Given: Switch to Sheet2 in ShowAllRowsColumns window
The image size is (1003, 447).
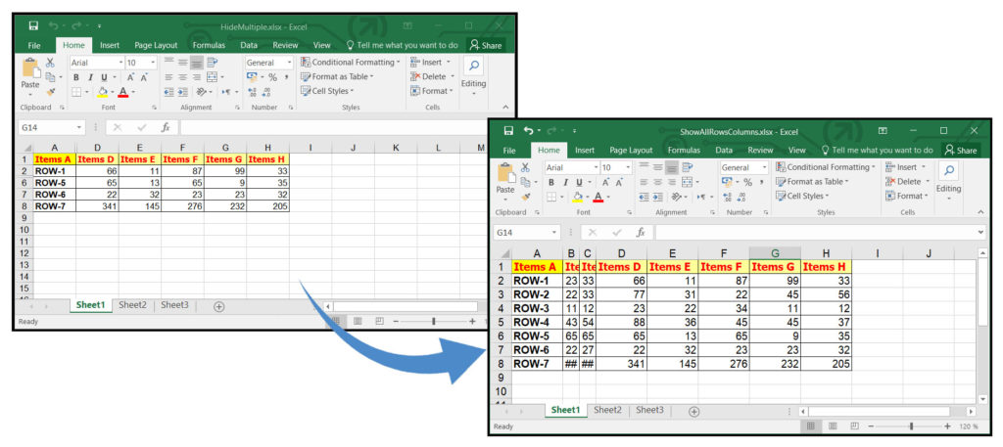Looking at the screenshot, I should point(607,411).
